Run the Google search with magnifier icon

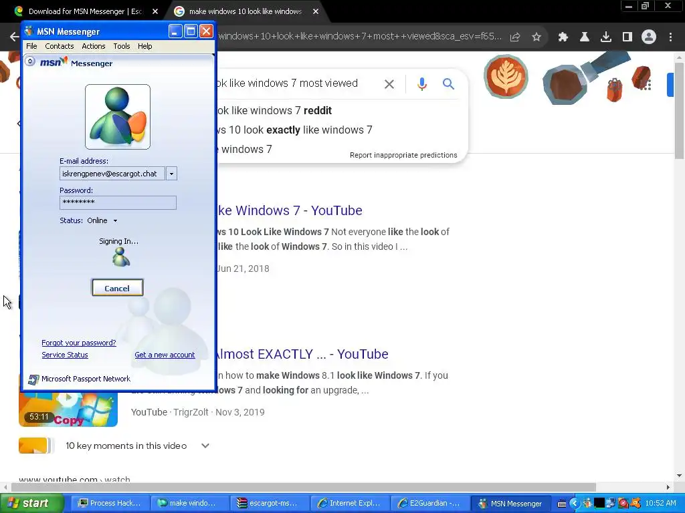tap(449, 83)
